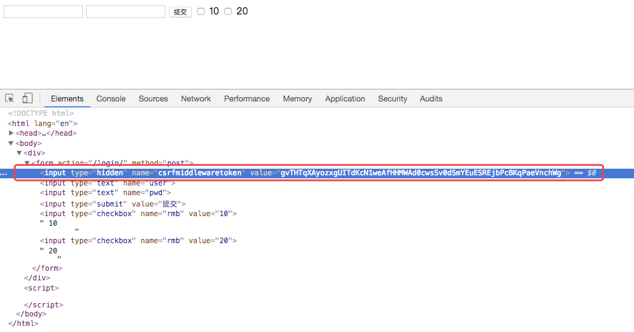Toggle the device toolbar icon
This screenshot has height=332, width=634.
coord(27,98)
